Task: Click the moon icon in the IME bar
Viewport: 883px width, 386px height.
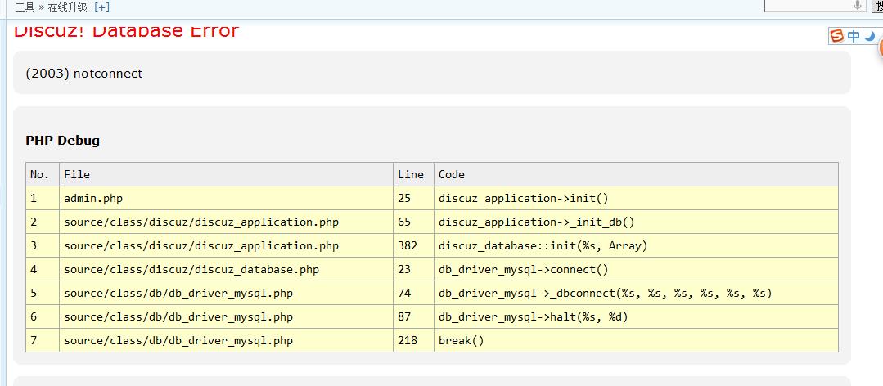Action: coord(870,36)
